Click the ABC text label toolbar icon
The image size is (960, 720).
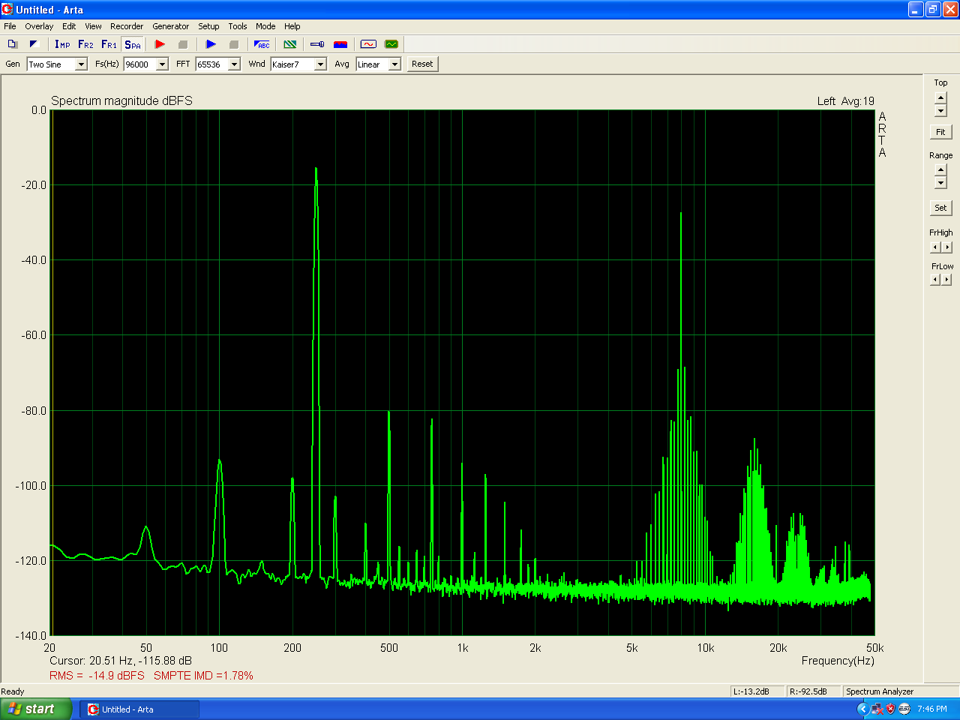click(x=262, y=44)
